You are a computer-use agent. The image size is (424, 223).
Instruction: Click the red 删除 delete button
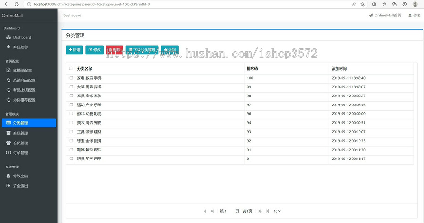pyautogui.click(x=114, y=50)
